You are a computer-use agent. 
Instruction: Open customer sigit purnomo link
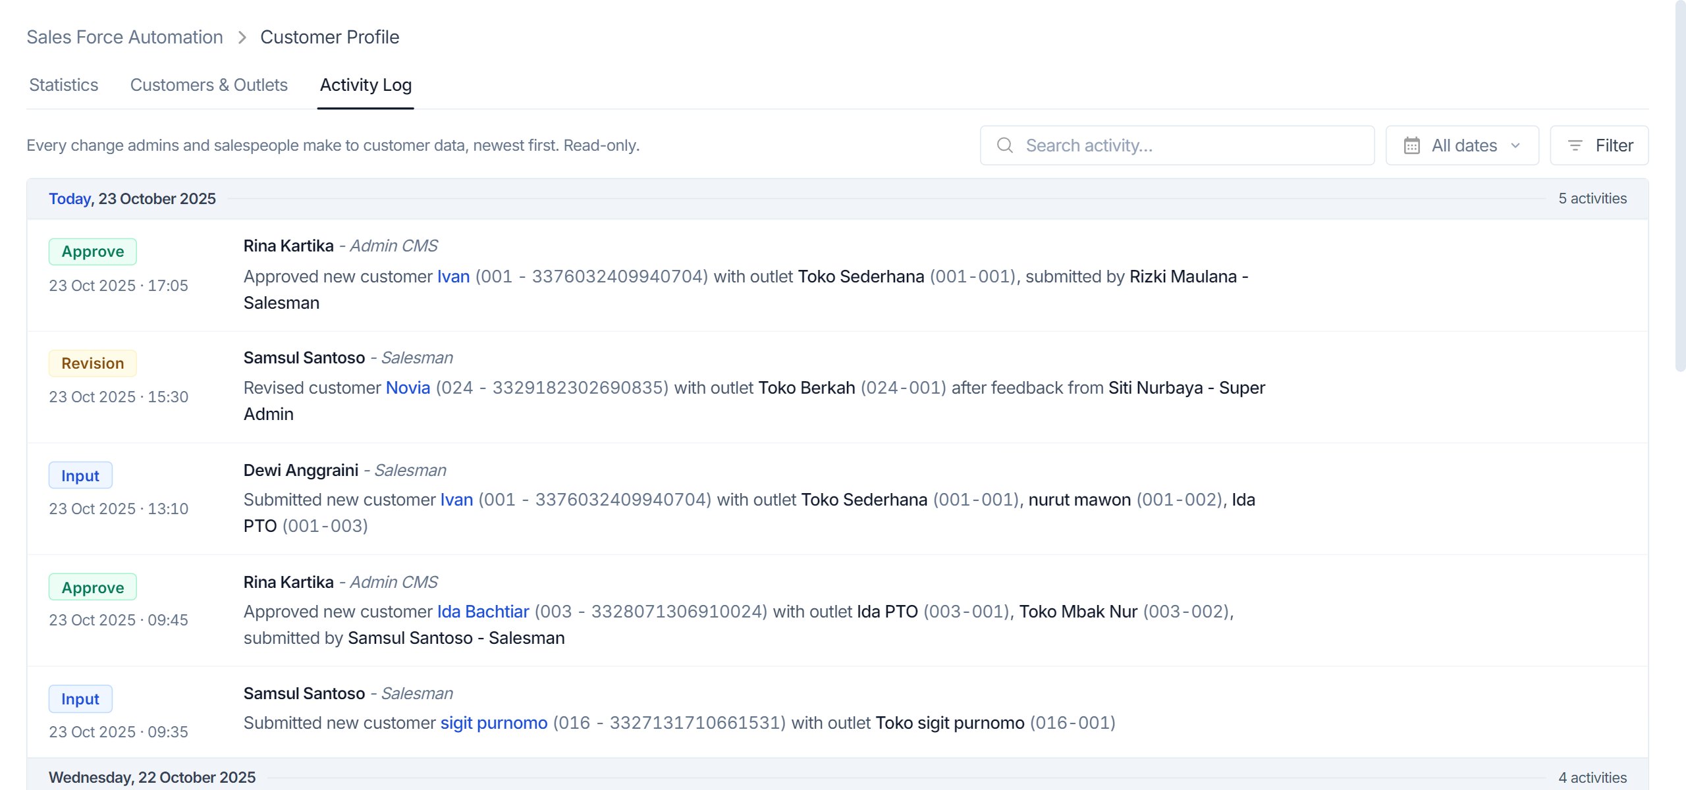click(494, 723)
